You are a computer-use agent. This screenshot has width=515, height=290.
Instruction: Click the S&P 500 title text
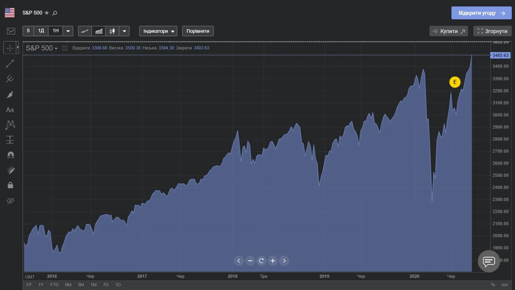[32, 13]
